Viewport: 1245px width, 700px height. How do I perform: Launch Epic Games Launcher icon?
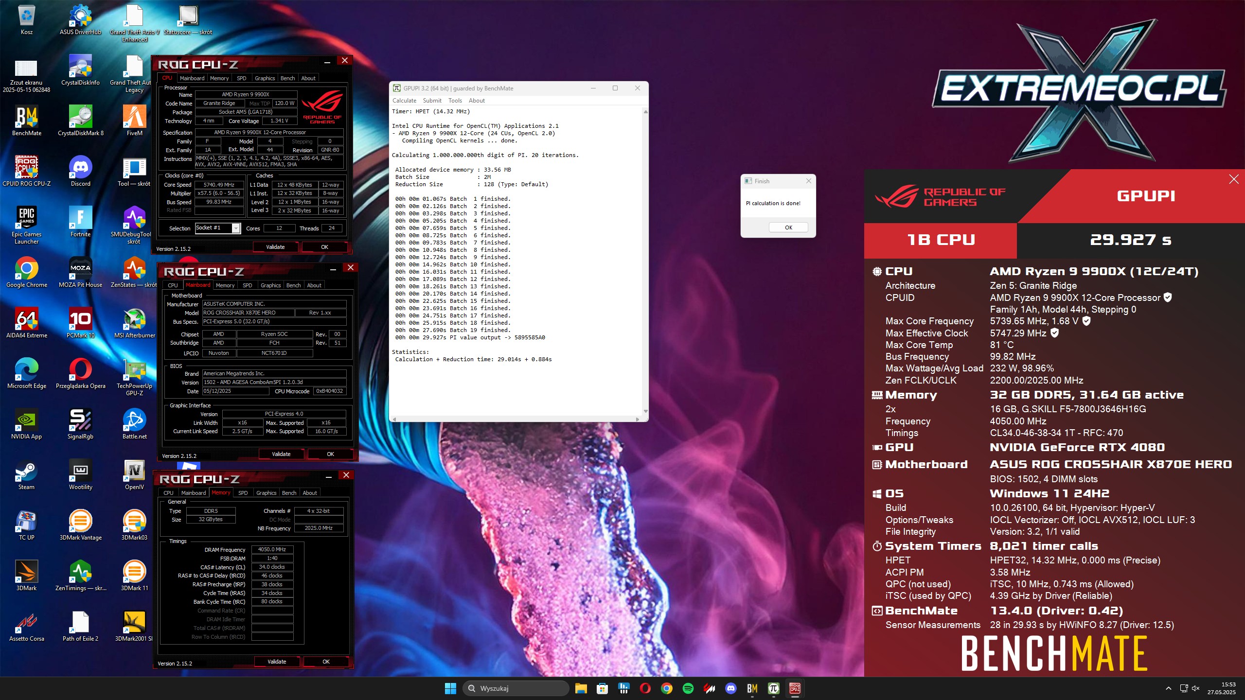click(x=27, y=226)
